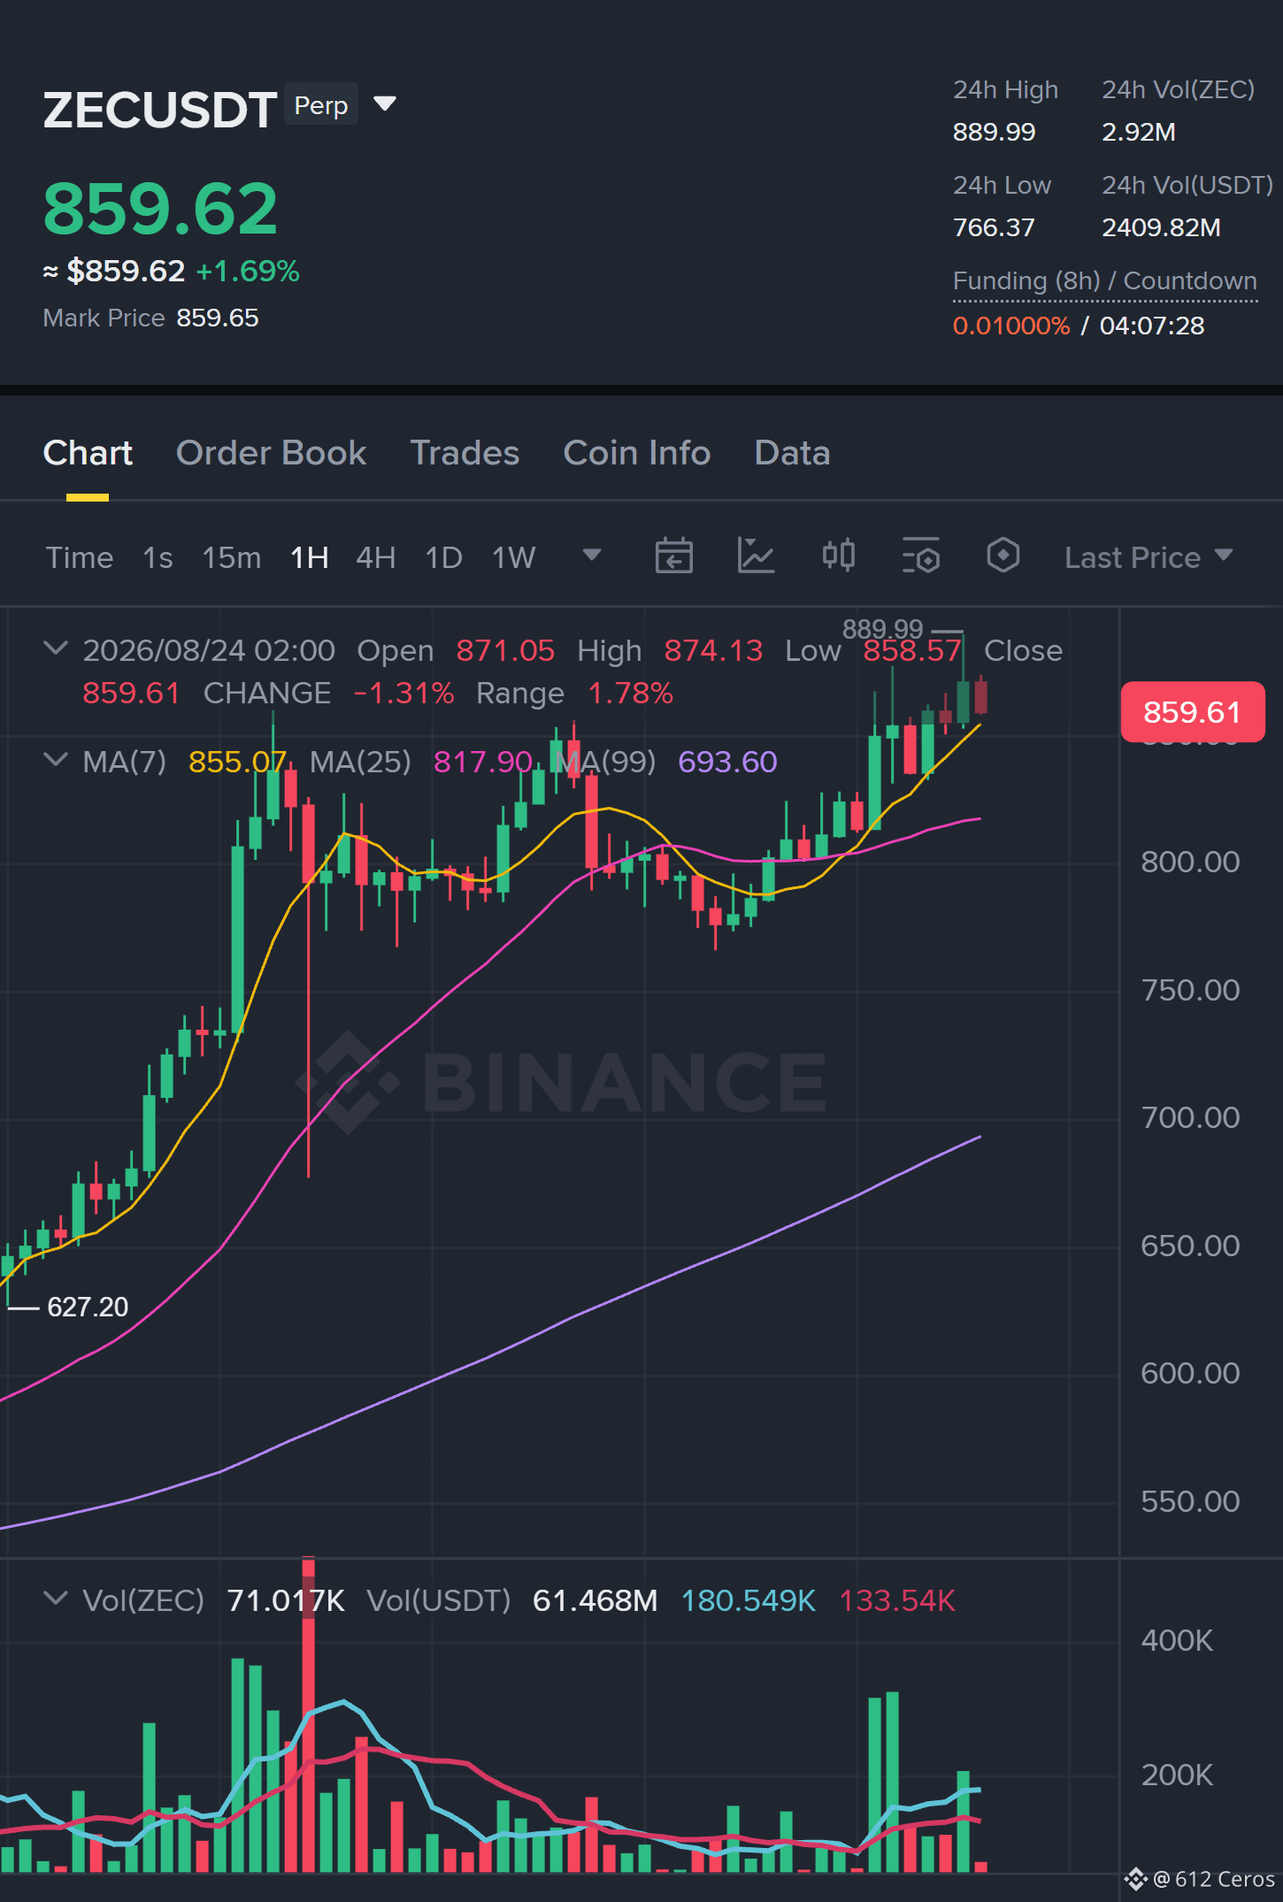Collapse the OHLC candle info row

click(x=55, y=648)
